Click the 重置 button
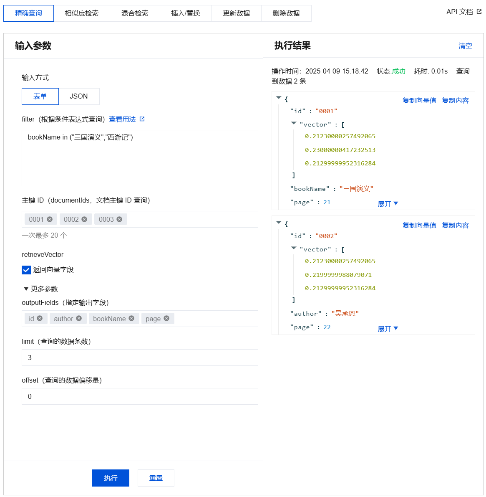The height and width of the screenshot is (497, 486). [156, 478]
